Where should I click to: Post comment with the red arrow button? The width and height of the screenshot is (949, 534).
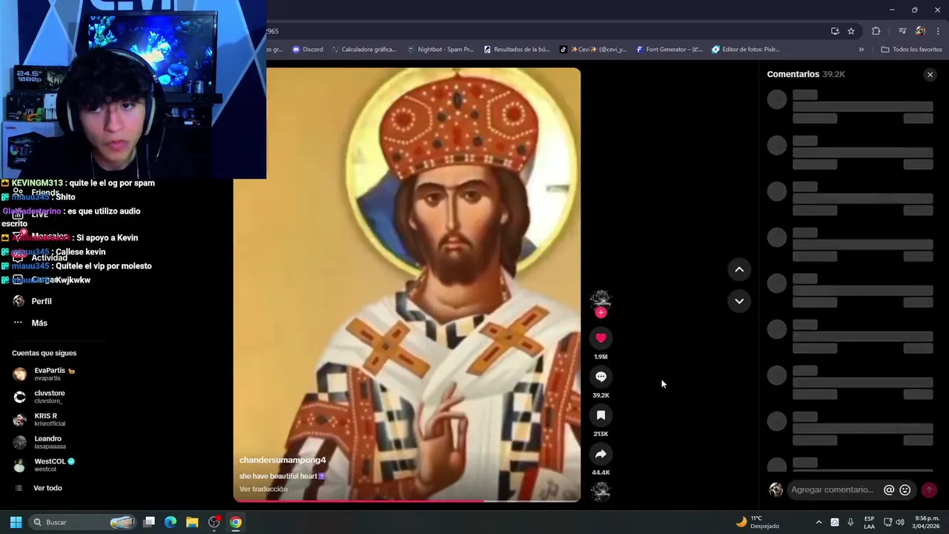[x=929, y=490]
